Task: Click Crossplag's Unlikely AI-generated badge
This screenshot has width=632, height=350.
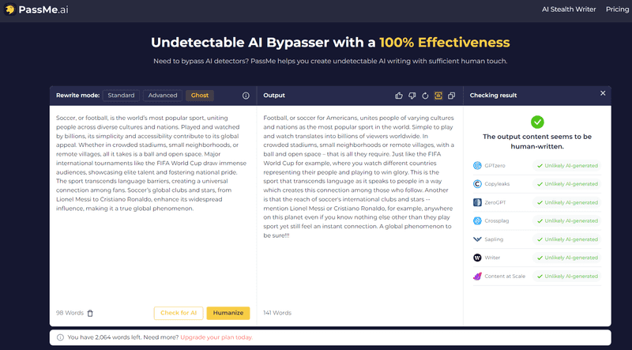Action: pyautogui.click(x=566, y=221)
